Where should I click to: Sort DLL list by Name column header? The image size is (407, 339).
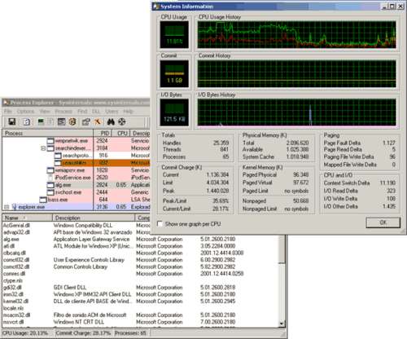[27, 218]
